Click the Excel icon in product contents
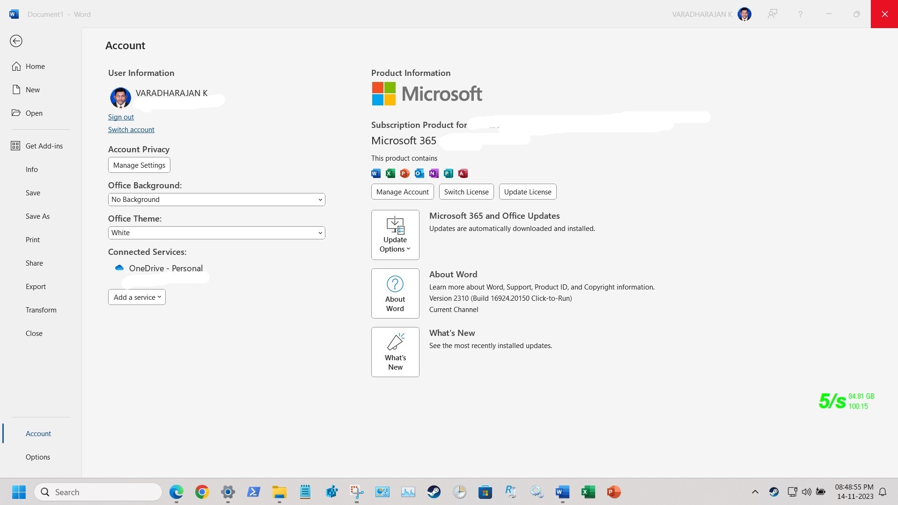This screenshot has height=505, width=898. click(x=390, y=174)
